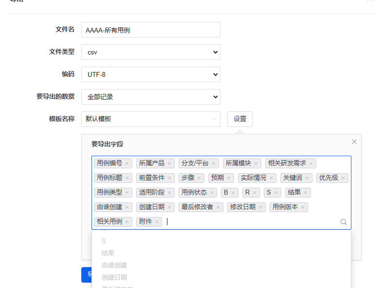This screenshot has height=288, width=384.
Task: Remove the 结果 field tag
Action: pyautogui.click(x=305, y=193)
